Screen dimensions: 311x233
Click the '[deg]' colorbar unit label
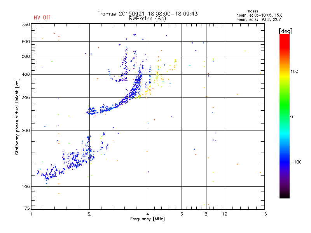tap(285, 31)
